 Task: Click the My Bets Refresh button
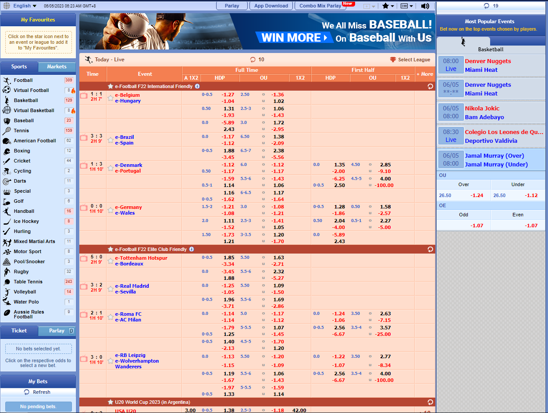[x=38, y=392]
